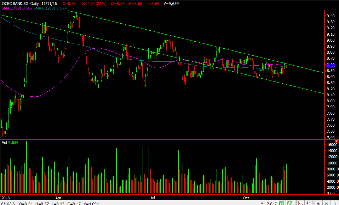Click the 9.00 price axis label
The width and height of the screenshot is (339, 205).
(331, 40)
